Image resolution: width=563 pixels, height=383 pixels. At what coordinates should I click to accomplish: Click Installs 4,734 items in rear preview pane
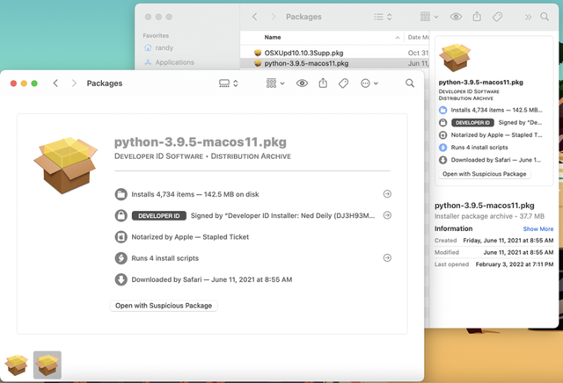tap(496, 110)
